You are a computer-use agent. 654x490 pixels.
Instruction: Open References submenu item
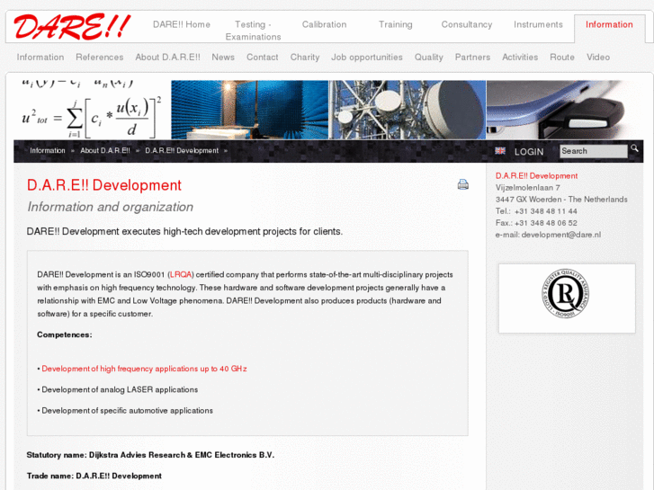pyautogui.click(x=100, y=58)
